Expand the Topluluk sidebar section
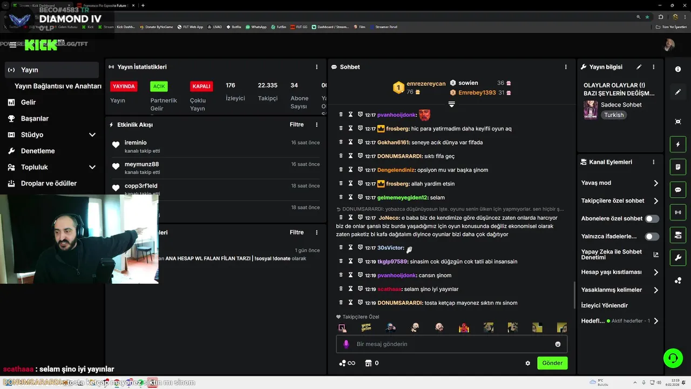Image resolution: width=691 pixels, height=389 pixels. pyautogui.click(x=92, y=167)
